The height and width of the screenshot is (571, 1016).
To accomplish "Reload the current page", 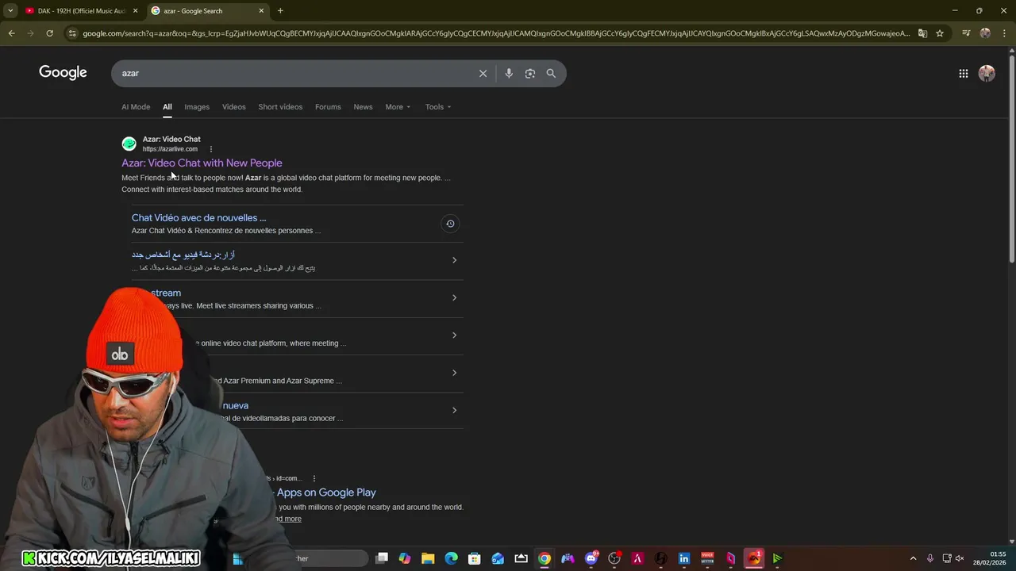I will click(x=49, y=33).
